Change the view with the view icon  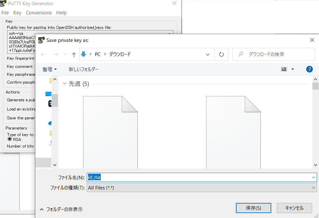(284, 69)
